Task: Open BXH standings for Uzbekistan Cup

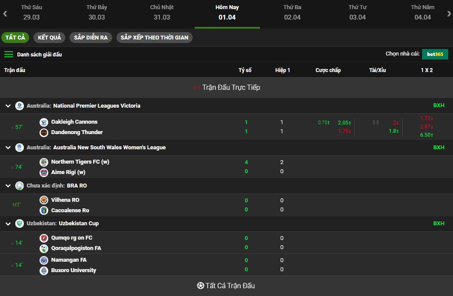Action: [439, 224]
